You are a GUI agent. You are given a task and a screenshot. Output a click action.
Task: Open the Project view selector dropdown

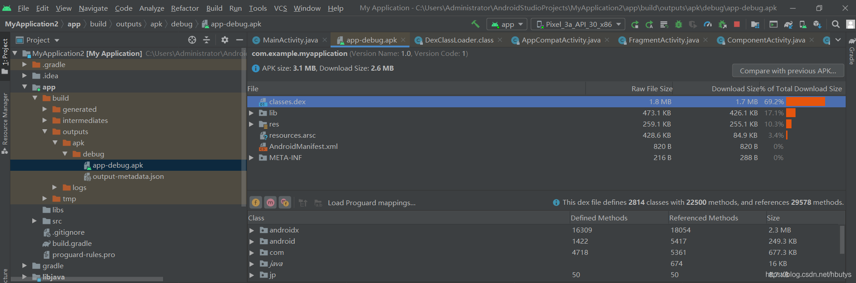coord(38,40)
